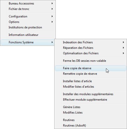Select Modifies Listes entry
Viewport: 127px width, 129px height.
(90, 113)
